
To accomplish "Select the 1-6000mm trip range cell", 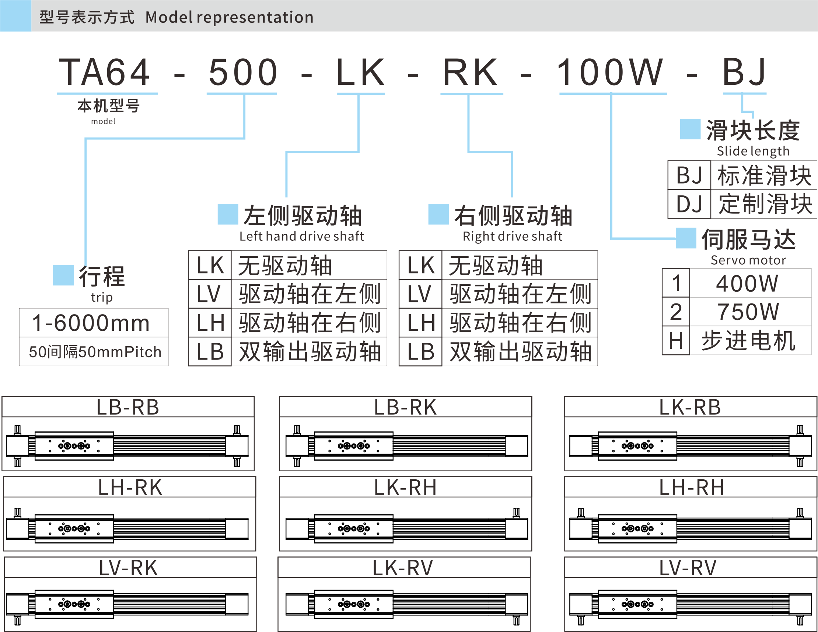I will tap(94, 323).
